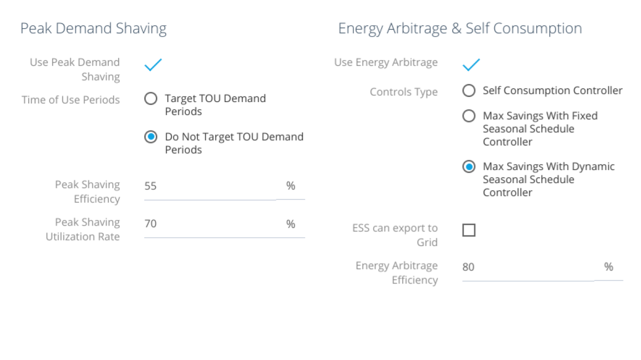This screenshot has width=641, height=360.
Task: Click the Controls Type label
Action: (x=404, y=92)
